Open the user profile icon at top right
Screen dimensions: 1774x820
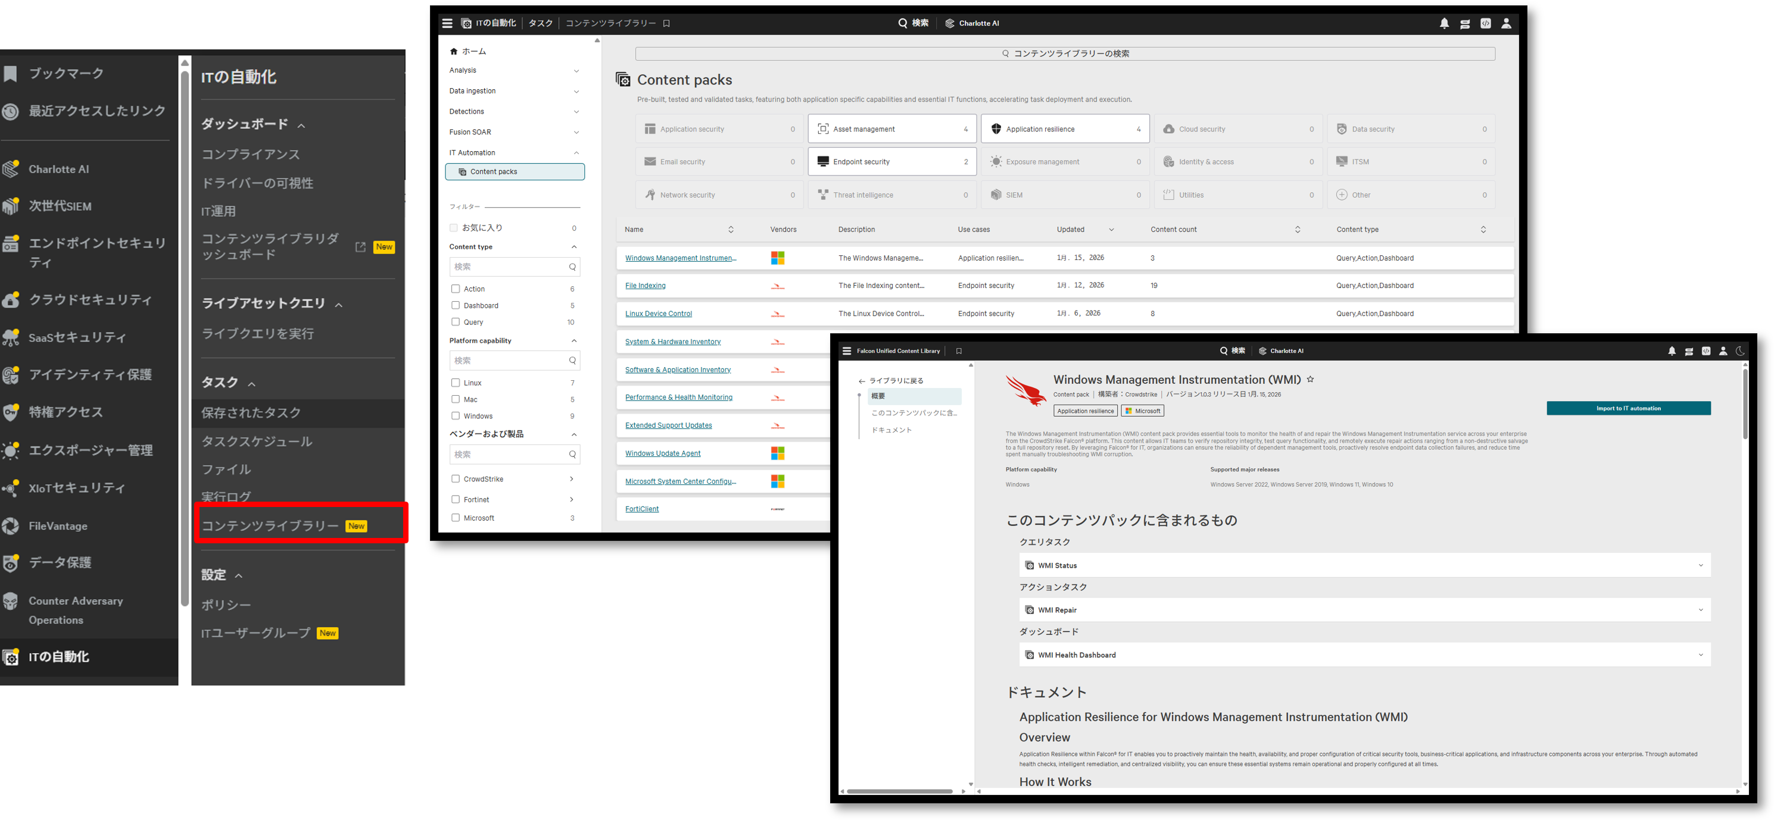click(x=1506, y=23)
